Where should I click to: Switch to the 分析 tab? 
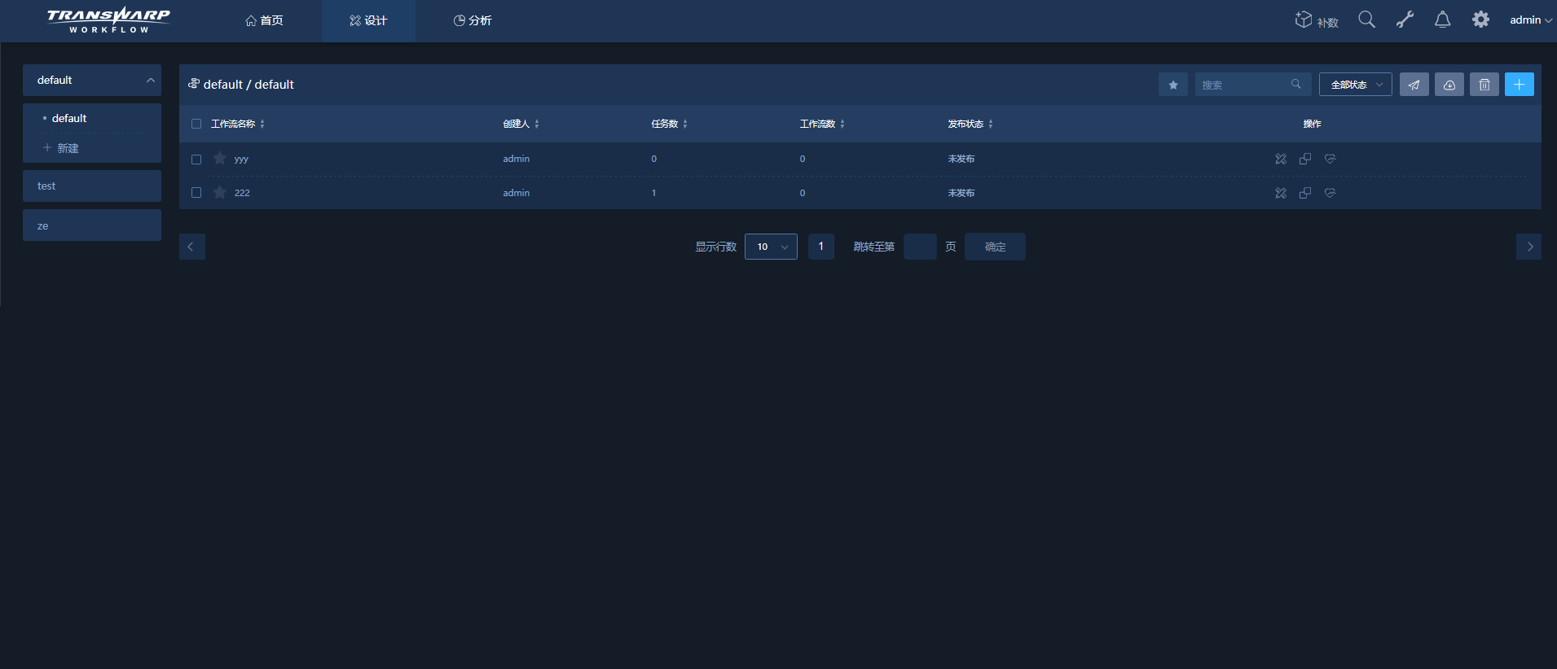473,20
